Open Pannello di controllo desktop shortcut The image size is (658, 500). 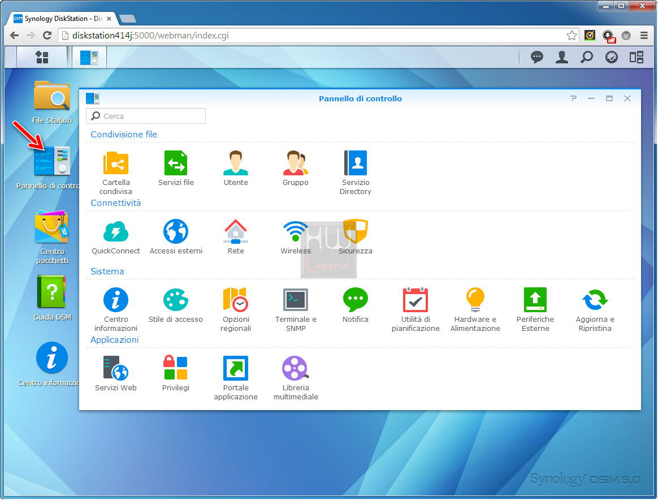[52, 168]
